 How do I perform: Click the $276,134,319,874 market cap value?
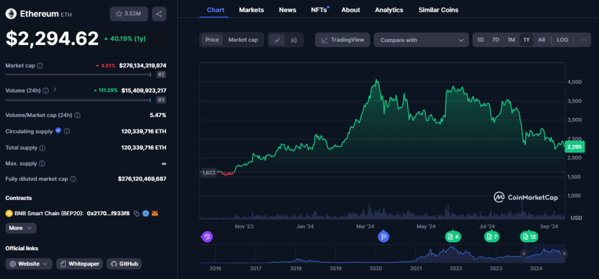143,66
